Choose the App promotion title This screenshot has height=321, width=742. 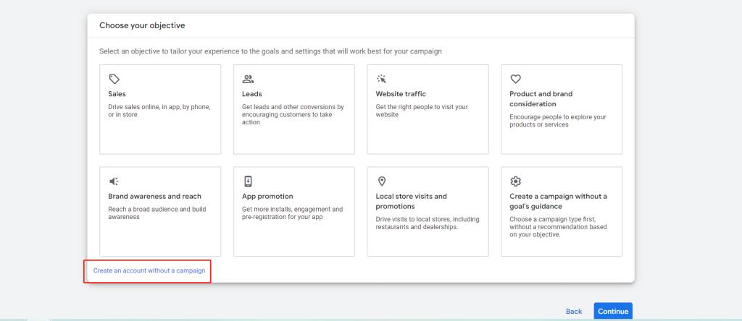pos(267,197)
